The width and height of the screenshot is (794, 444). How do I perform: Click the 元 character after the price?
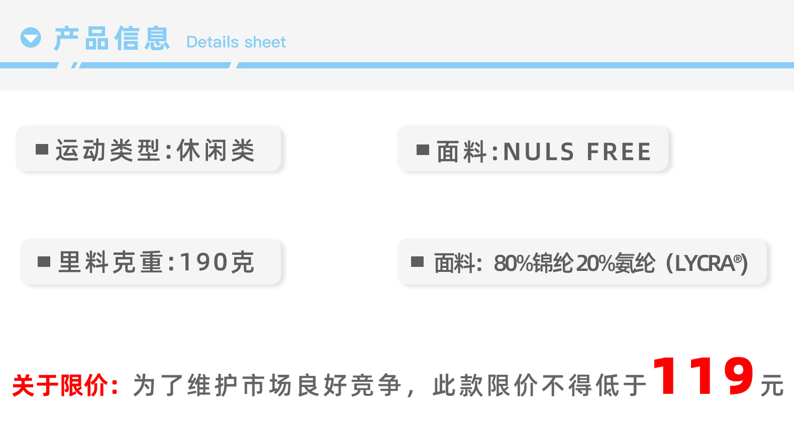(x=772, y=385)
